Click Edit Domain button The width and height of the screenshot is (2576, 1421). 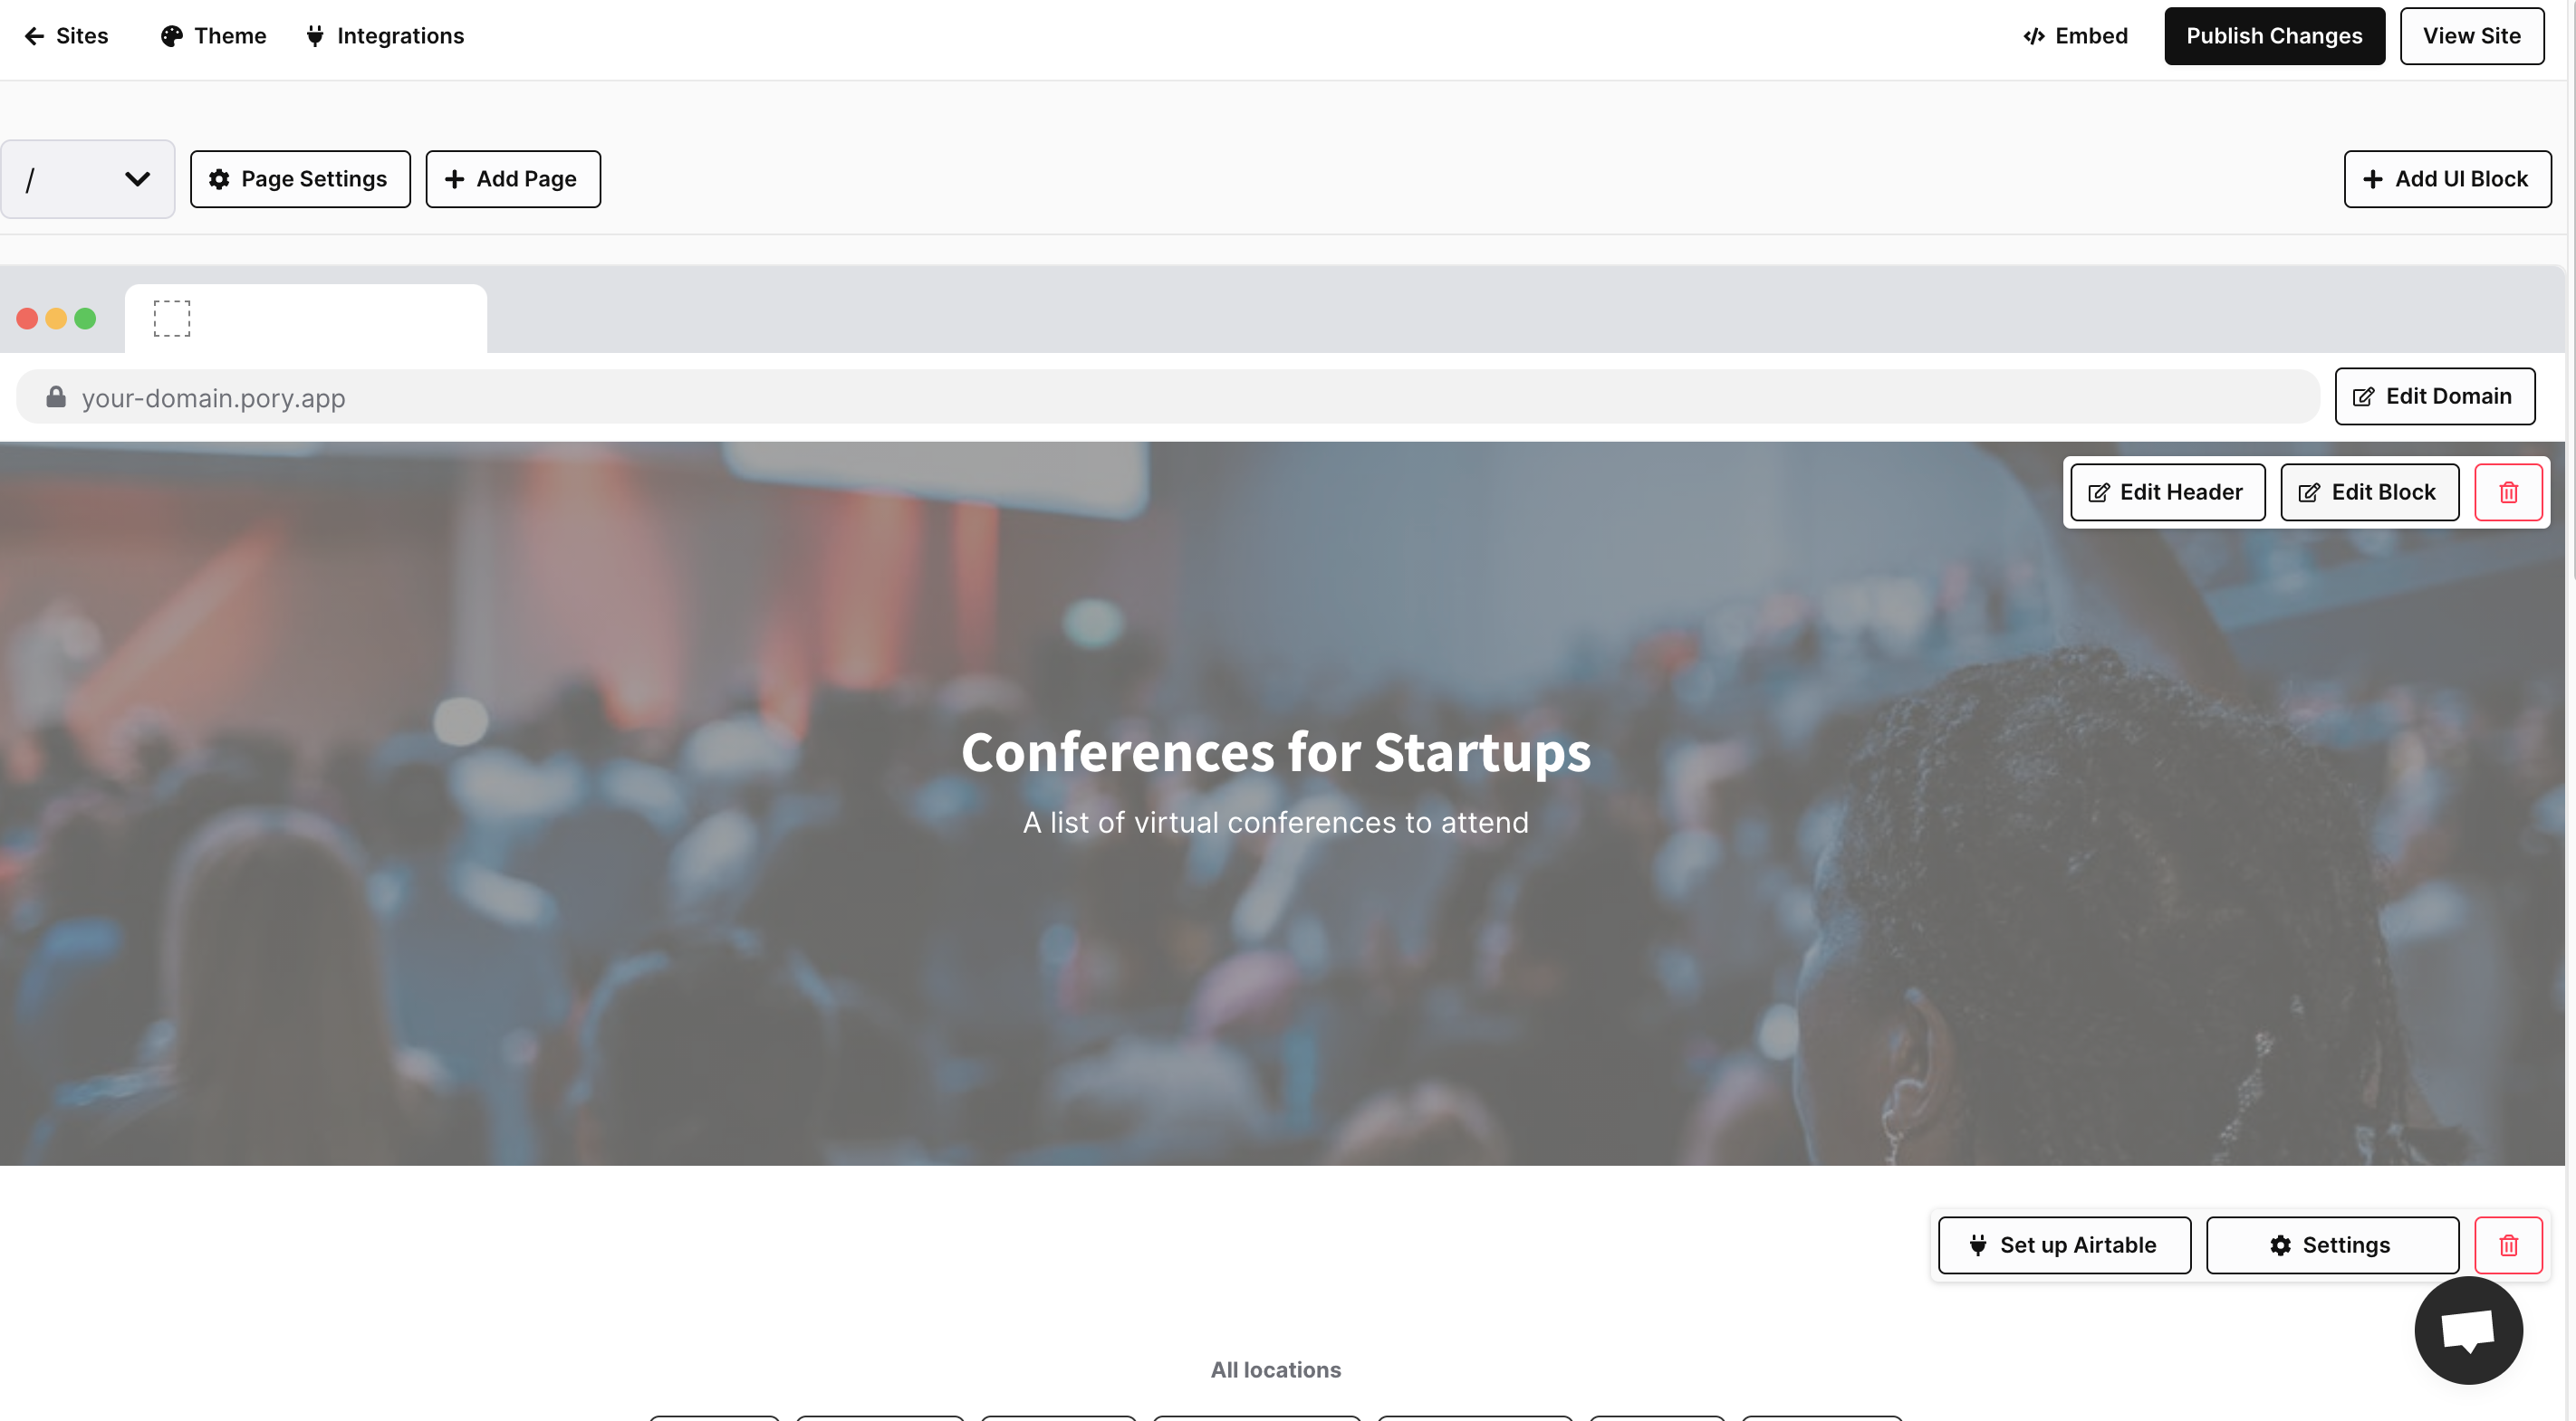(x=2434, y=396)
